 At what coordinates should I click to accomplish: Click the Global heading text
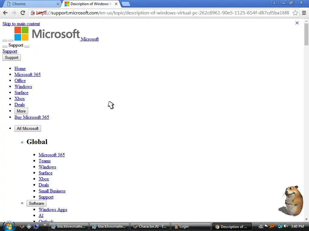(x=37, y=142)
